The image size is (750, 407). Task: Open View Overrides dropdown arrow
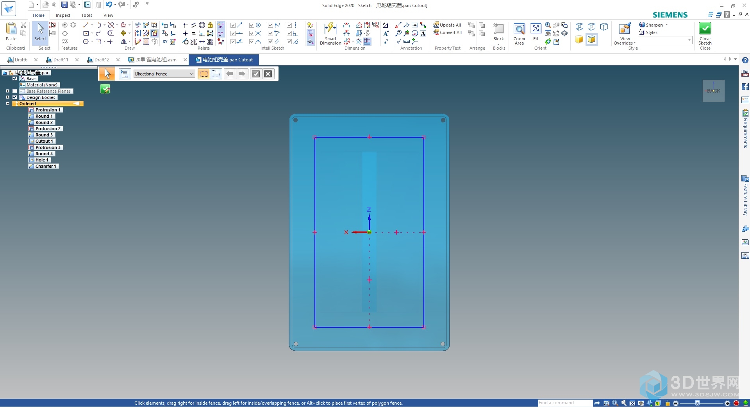(x=635, y=43)
